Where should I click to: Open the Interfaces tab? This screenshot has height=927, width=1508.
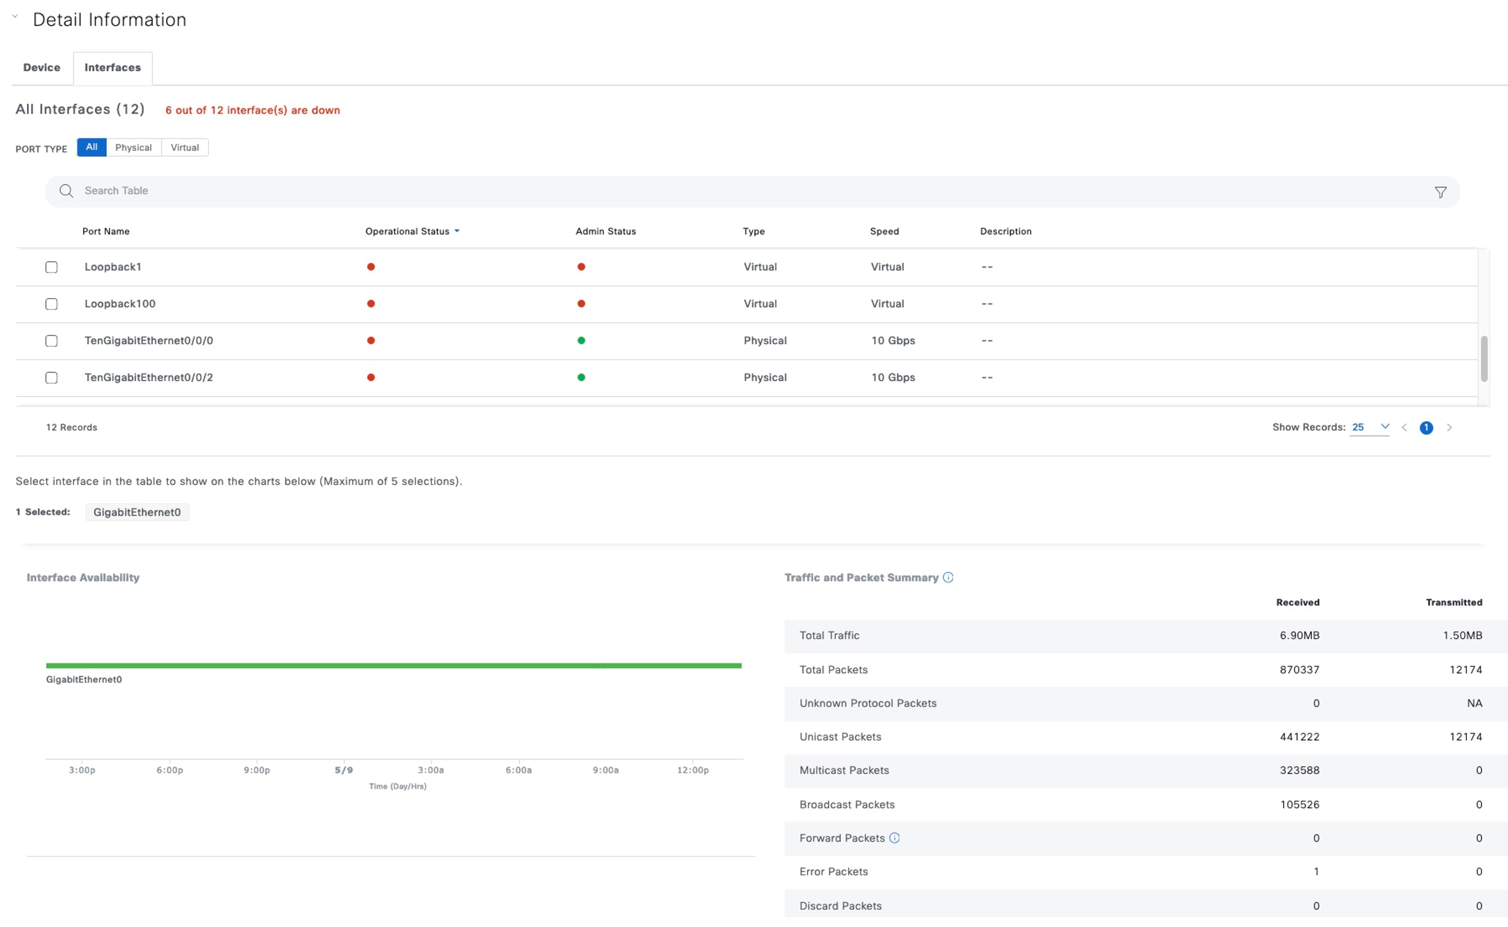click(x=113, y=68)
